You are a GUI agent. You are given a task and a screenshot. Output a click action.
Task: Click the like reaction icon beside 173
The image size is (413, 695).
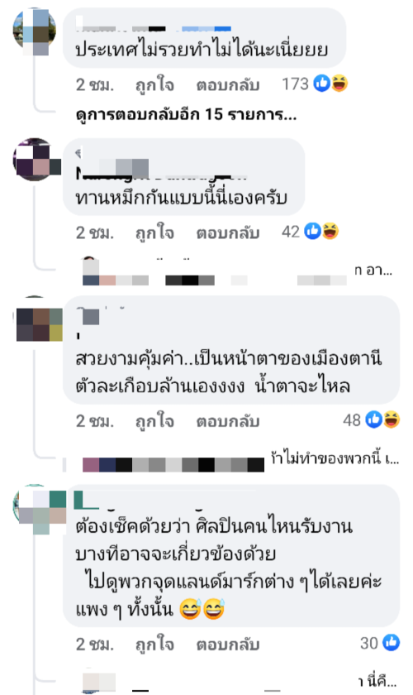[x=322, y=84]
